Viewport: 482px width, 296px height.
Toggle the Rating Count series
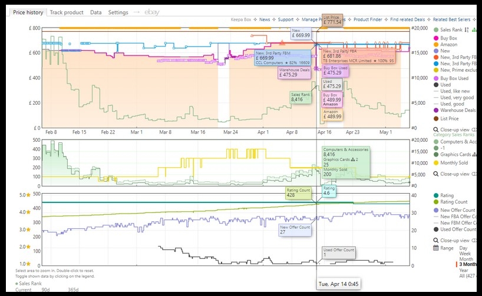pos(450,202)
